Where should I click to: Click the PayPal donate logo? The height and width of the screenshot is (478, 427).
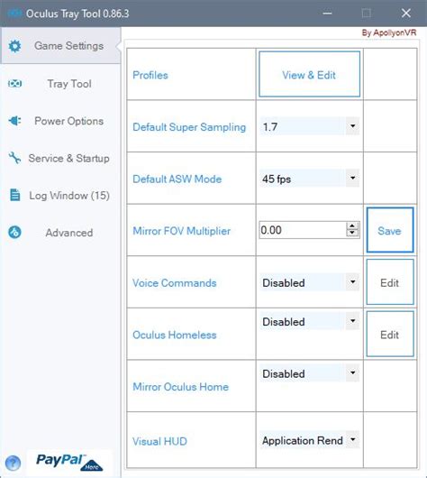click(69, 462)
